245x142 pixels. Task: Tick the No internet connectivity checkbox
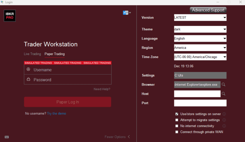click(177, 126)
